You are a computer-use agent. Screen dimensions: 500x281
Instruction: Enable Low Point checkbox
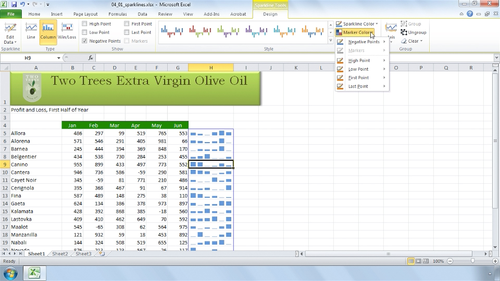84,32
